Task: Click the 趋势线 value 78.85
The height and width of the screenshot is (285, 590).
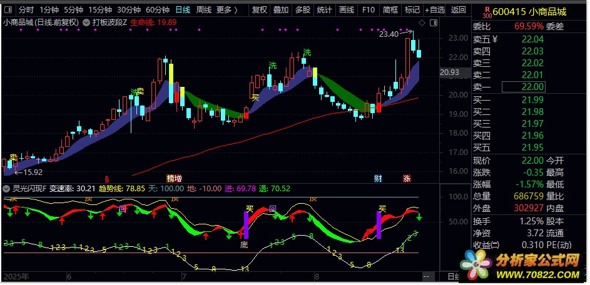Action: pos(134,188)
